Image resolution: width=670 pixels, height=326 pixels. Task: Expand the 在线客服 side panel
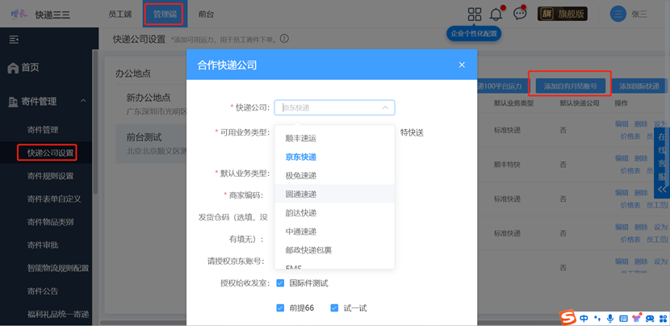(x=662, y=164)
